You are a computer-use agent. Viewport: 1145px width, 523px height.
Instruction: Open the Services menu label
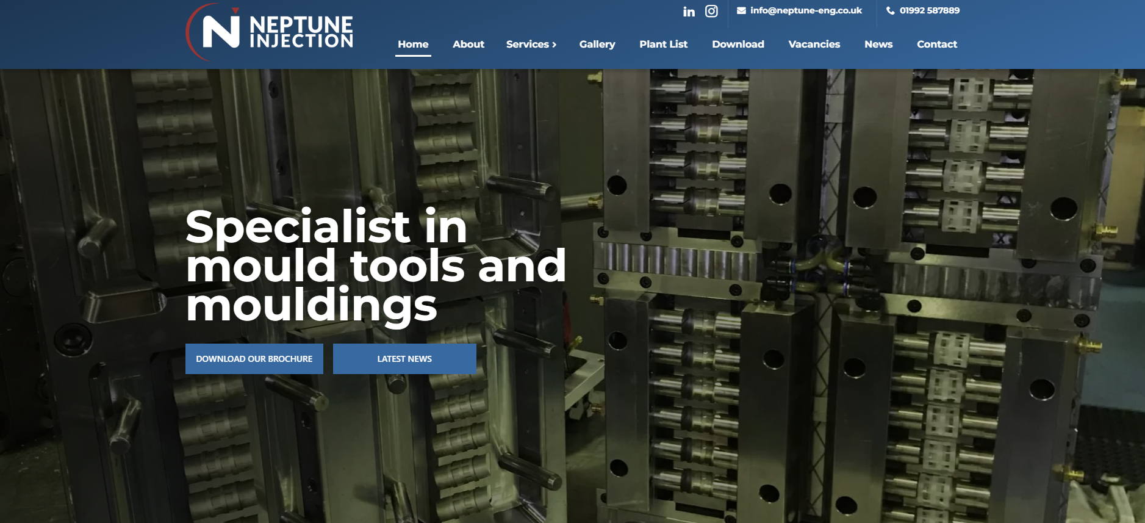[x=527, y=44]
